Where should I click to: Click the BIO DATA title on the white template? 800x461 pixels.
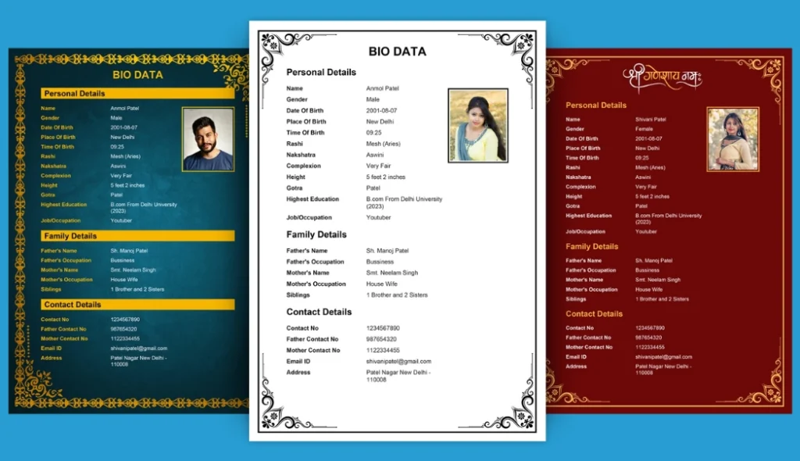[x=397, y=52]
